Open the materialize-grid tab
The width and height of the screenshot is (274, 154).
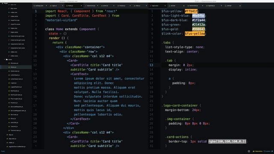click(91, 6)
